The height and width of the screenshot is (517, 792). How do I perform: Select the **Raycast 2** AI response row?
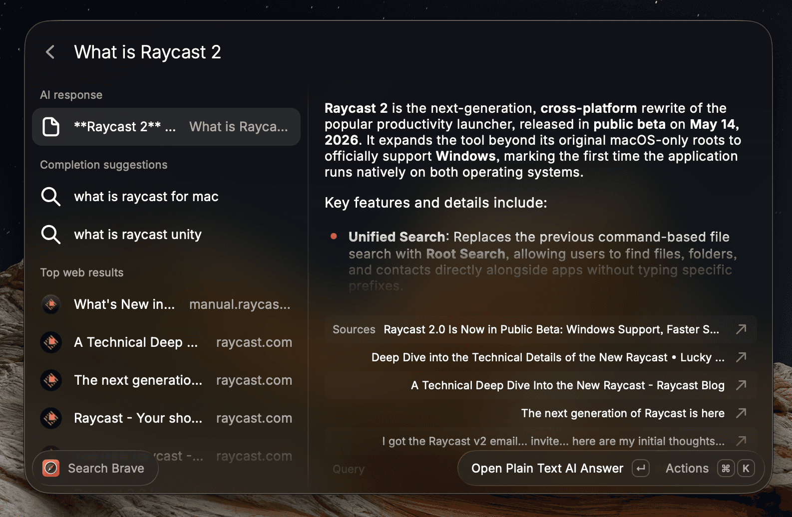click(166, 127)
